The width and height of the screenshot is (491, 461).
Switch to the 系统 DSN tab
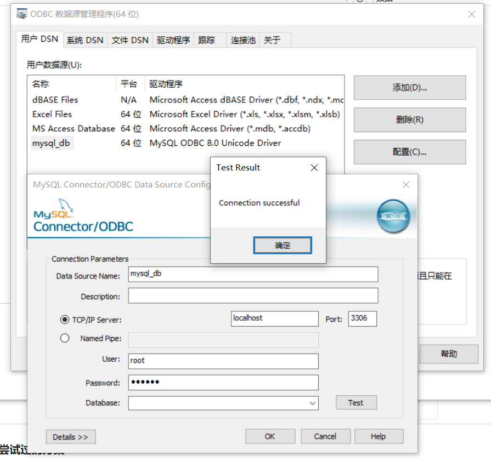point(85,40)
